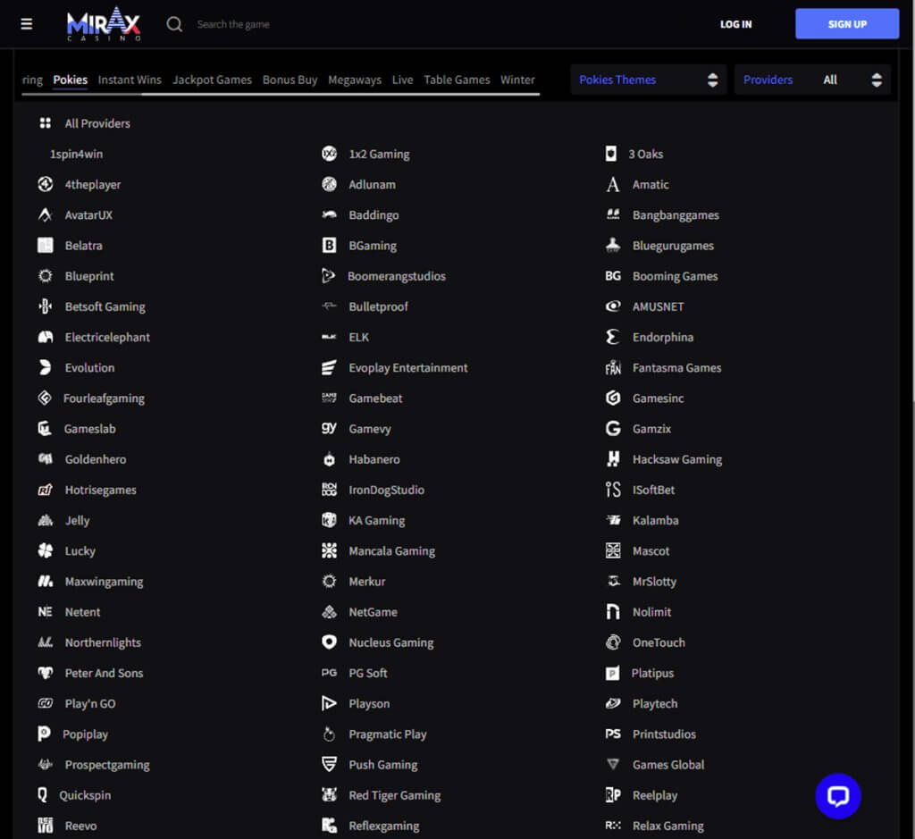
Task: Click the Search the game field
Action: click(x=233, y=24)
